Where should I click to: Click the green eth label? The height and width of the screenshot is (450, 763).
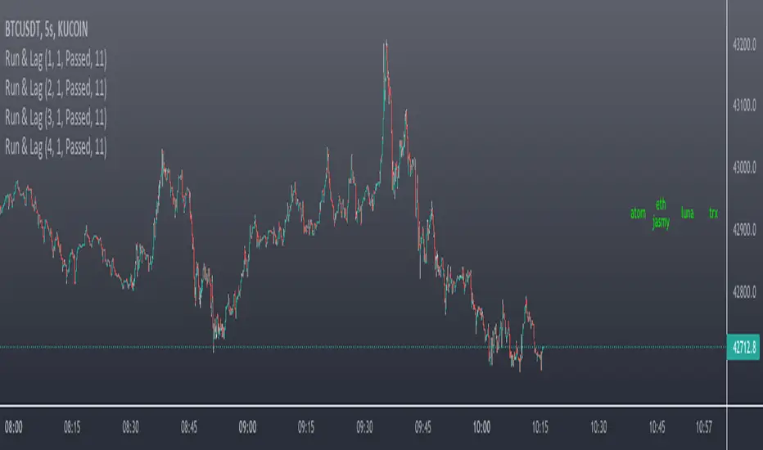tap(661, 205)
